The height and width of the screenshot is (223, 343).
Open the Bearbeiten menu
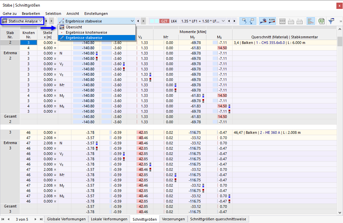pos(31,14)
